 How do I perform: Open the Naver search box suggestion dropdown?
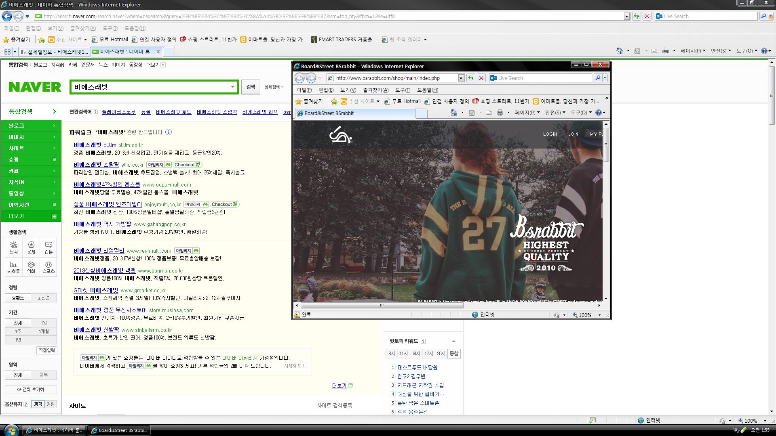tap(232, 87)
